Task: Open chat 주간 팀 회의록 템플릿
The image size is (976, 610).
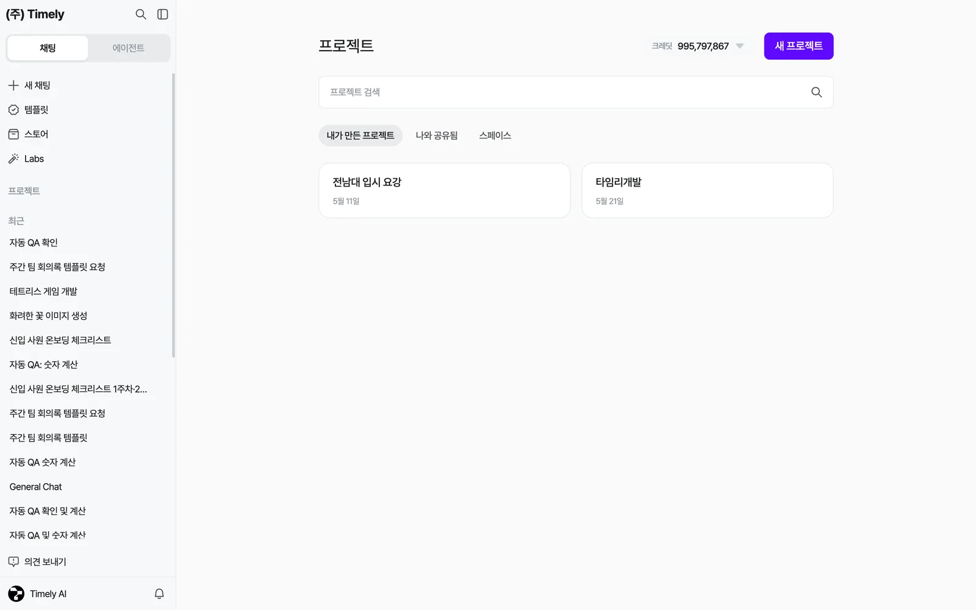Action: coord(85,438)
